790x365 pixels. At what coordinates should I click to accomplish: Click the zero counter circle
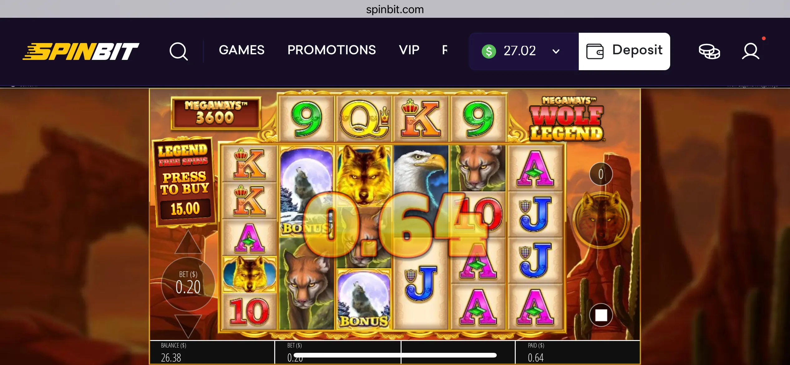tap(601, 174)
